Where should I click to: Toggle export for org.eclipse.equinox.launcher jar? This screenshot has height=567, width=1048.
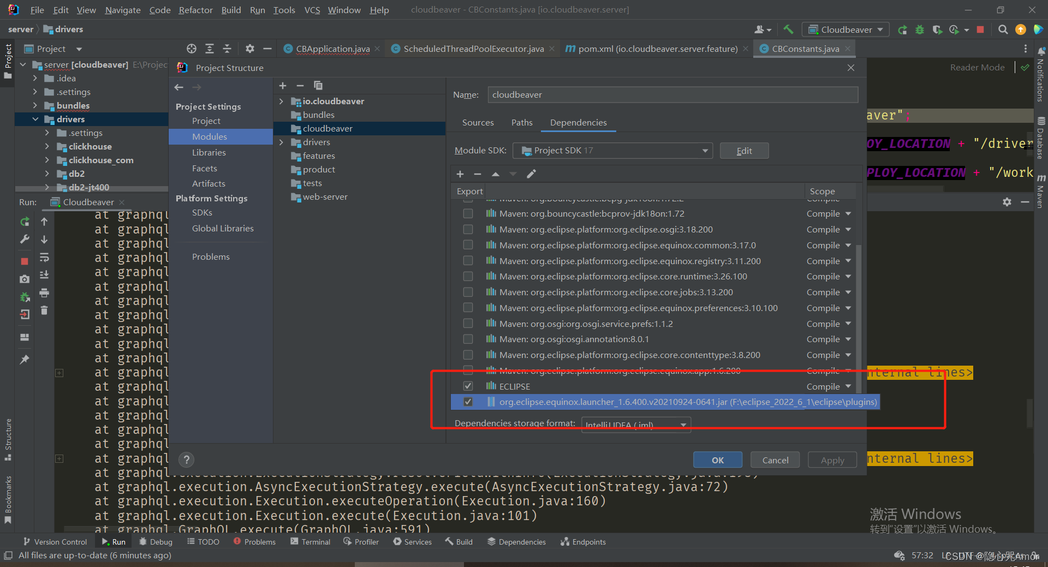click(468, 402)
